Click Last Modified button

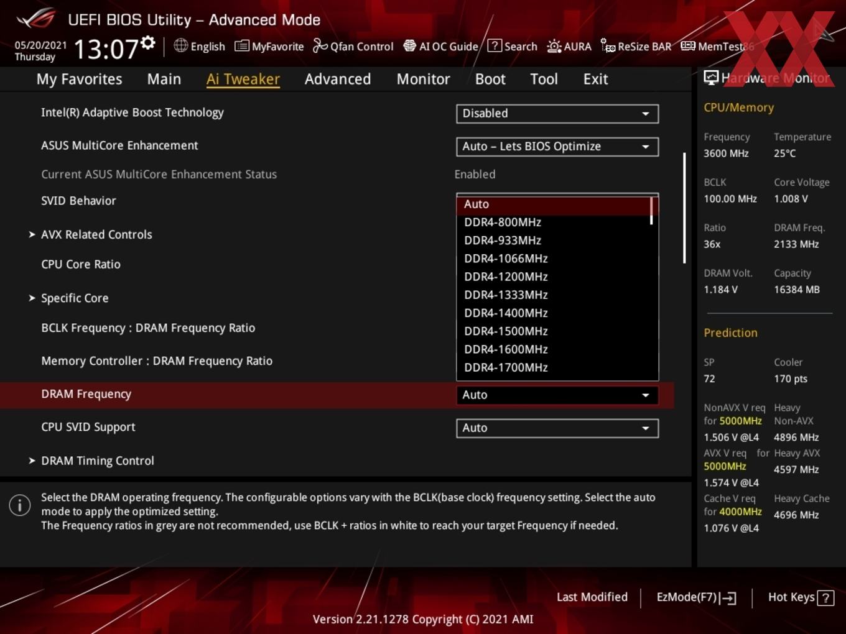tap(592, 597)
